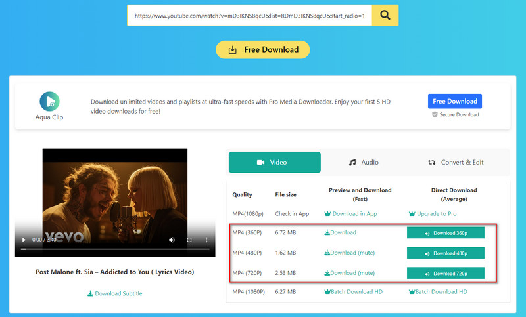The width and height of the screenshot is (526, 317).
Task: Click the 'Direct Download (Average)' column header
Action: (454, 194)
